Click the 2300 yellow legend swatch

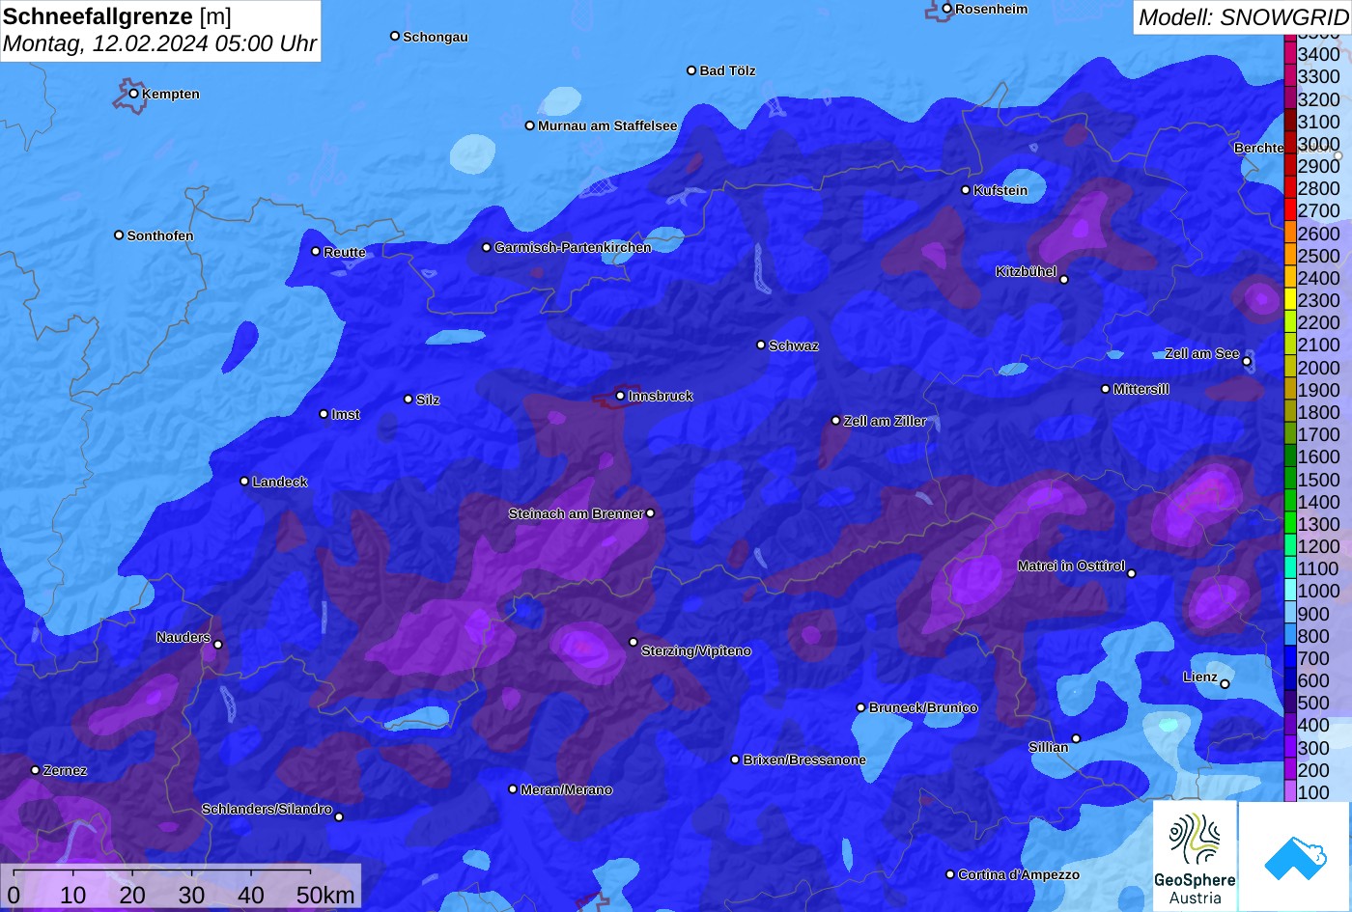[1290, 300]
